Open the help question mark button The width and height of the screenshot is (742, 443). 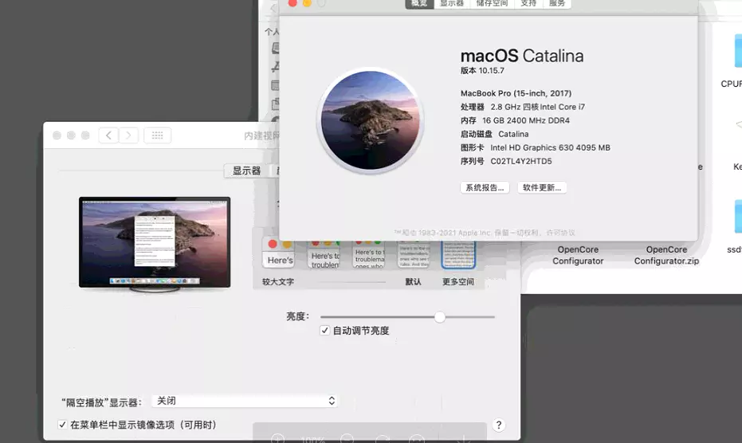(498, 425)
